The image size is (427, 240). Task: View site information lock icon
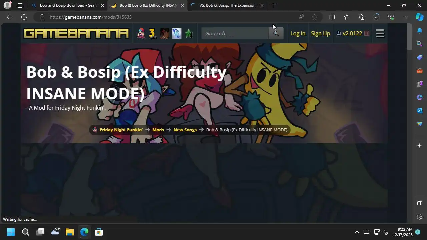[42, 17]
